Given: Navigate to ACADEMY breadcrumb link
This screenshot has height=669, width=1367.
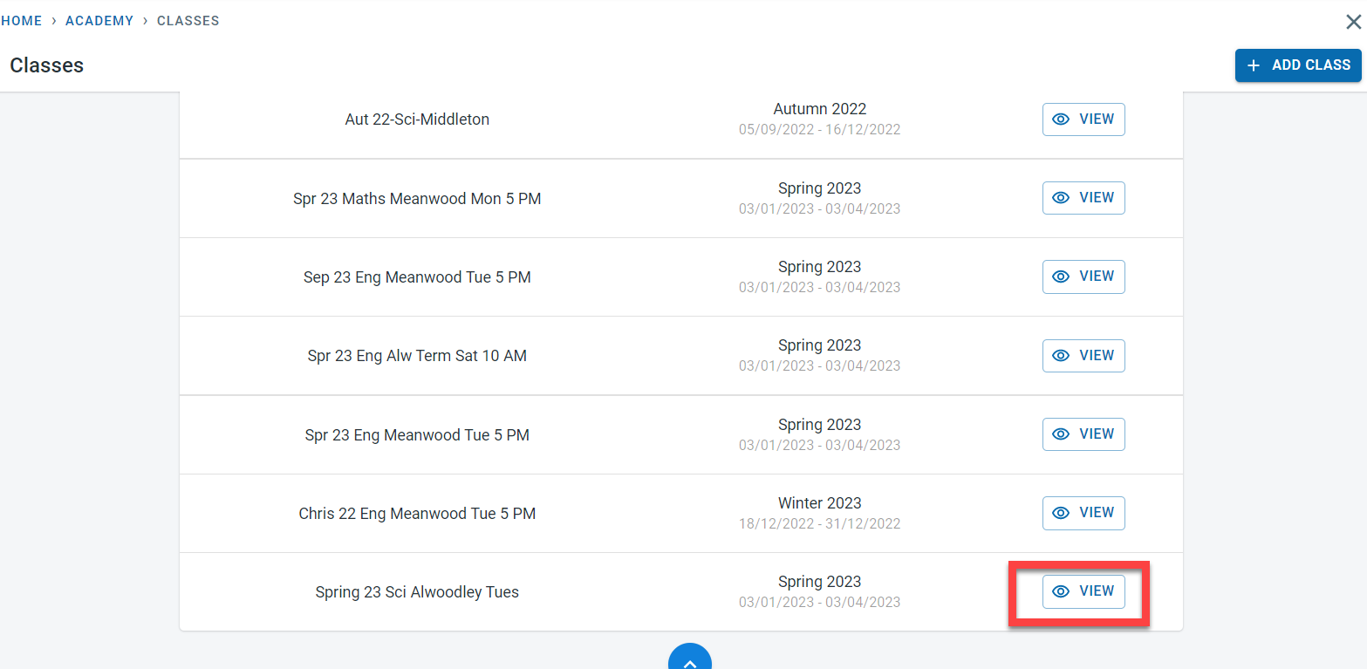Looking at the screenshot, I should 99,21.
